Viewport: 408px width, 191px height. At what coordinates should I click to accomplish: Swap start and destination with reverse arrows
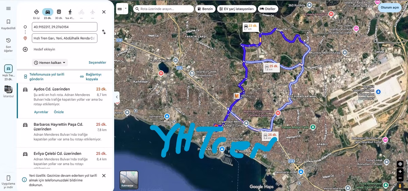tap(104, 32)
